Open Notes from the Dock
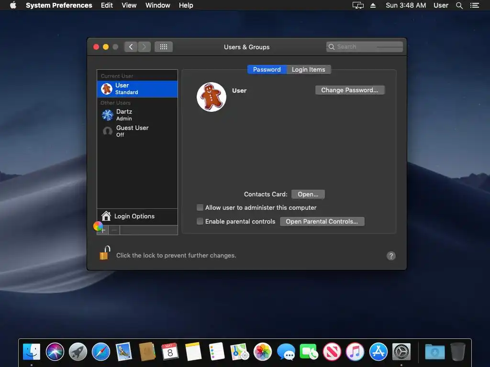 point(193,352)
